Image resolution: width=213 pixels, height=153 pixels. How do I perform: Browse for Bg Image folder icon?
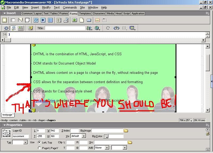[126, 130]
